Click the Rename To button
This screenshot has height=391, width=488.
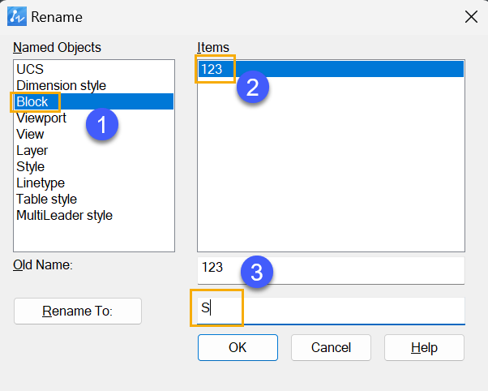point(78,311)
